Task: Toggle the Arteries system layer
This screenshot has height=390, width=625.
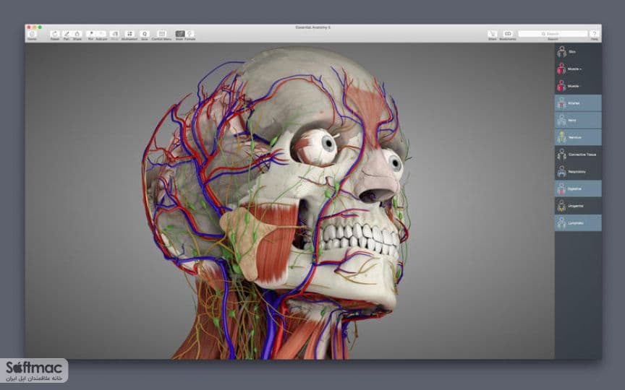Action: 578,103
